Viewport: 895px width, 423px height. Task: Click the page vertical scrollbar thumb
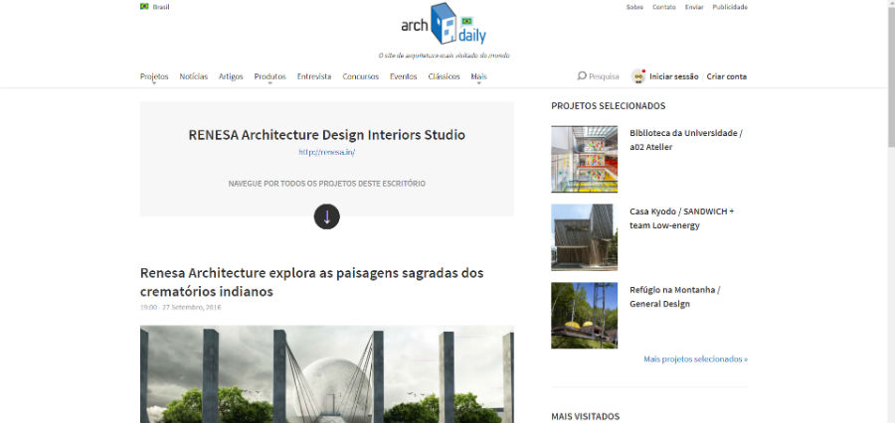click(x=891, y=75)
